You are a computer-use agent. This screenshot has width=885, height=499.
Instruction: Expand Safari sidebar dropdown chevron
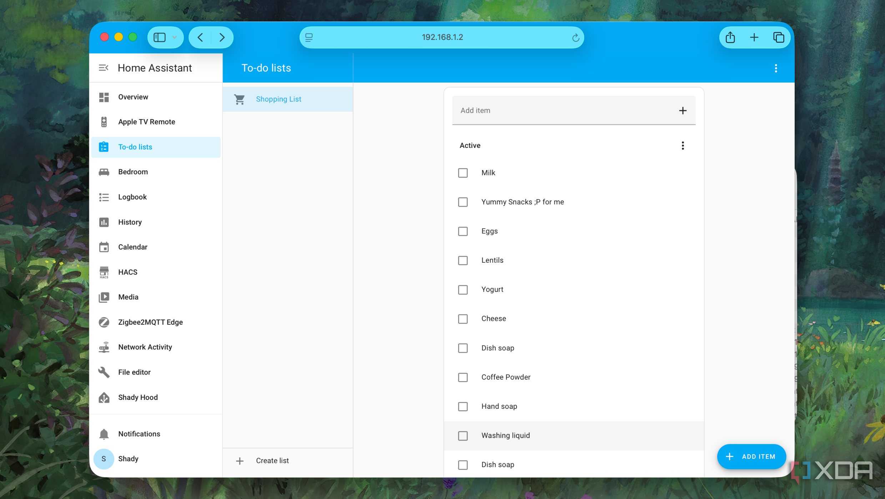pos(175,37)
